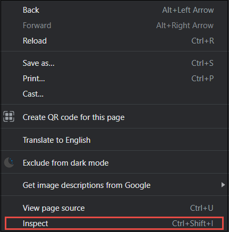Click the Ctrl+R shortcut text
Viewport: 229px width, 232px height.
(202, 41)
